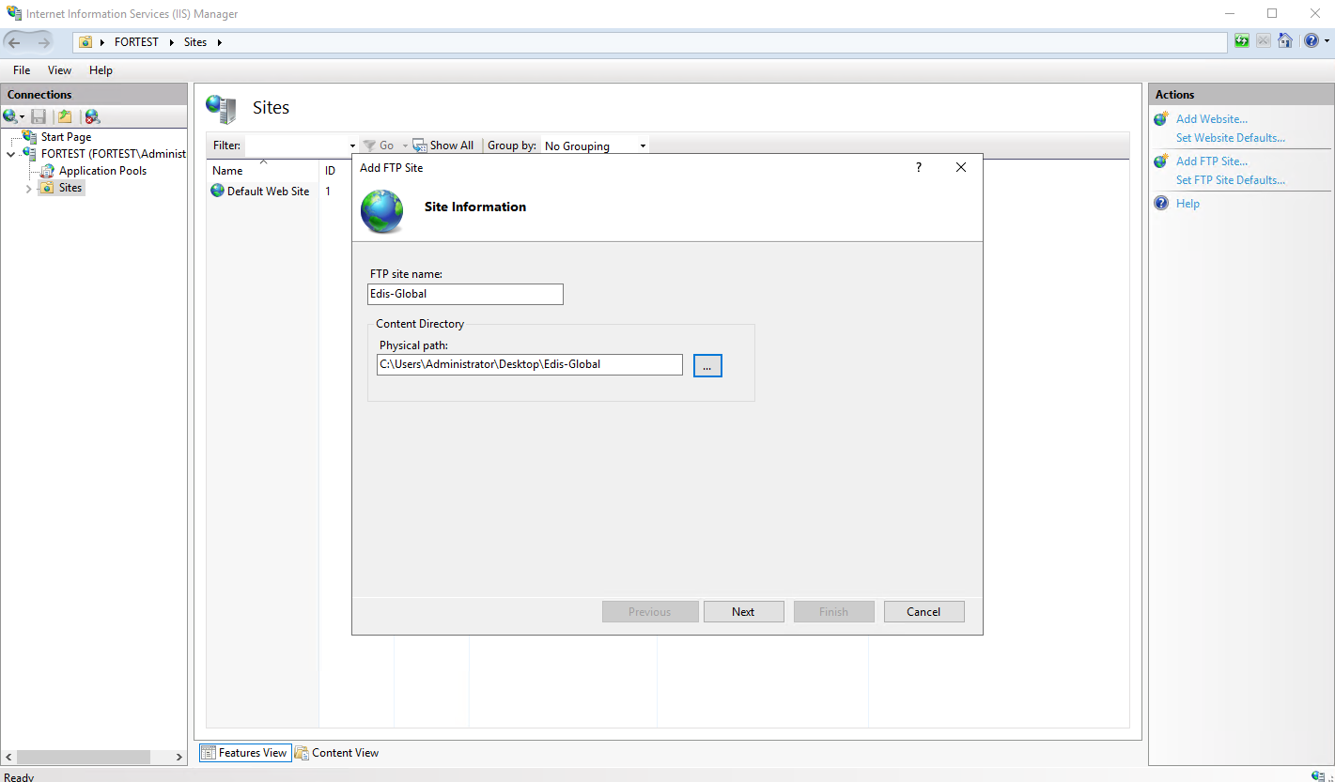Click the delete connection icon in Connections toolbar

coord(92,116)
